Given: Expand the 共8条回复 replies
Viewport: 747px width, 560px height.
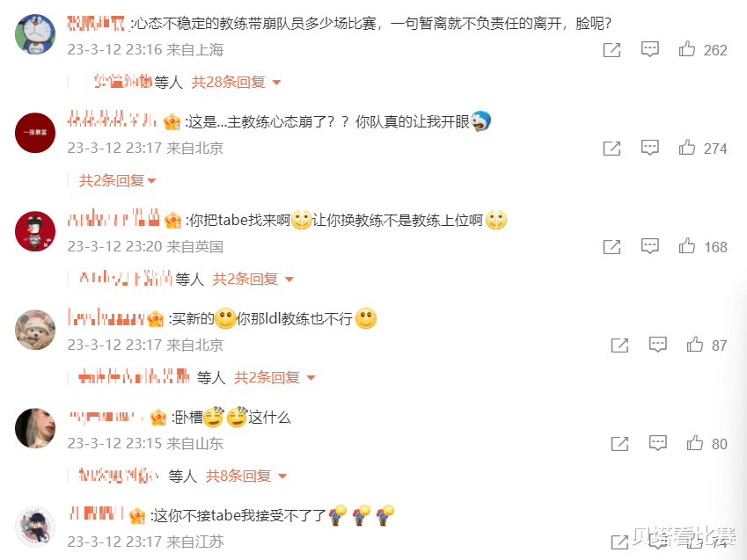Looking at the screenshot, I should [x=245, y=476].
